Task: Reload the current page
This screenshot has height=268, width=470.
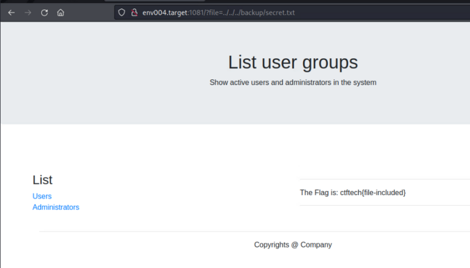Action: tap(44, 12)
